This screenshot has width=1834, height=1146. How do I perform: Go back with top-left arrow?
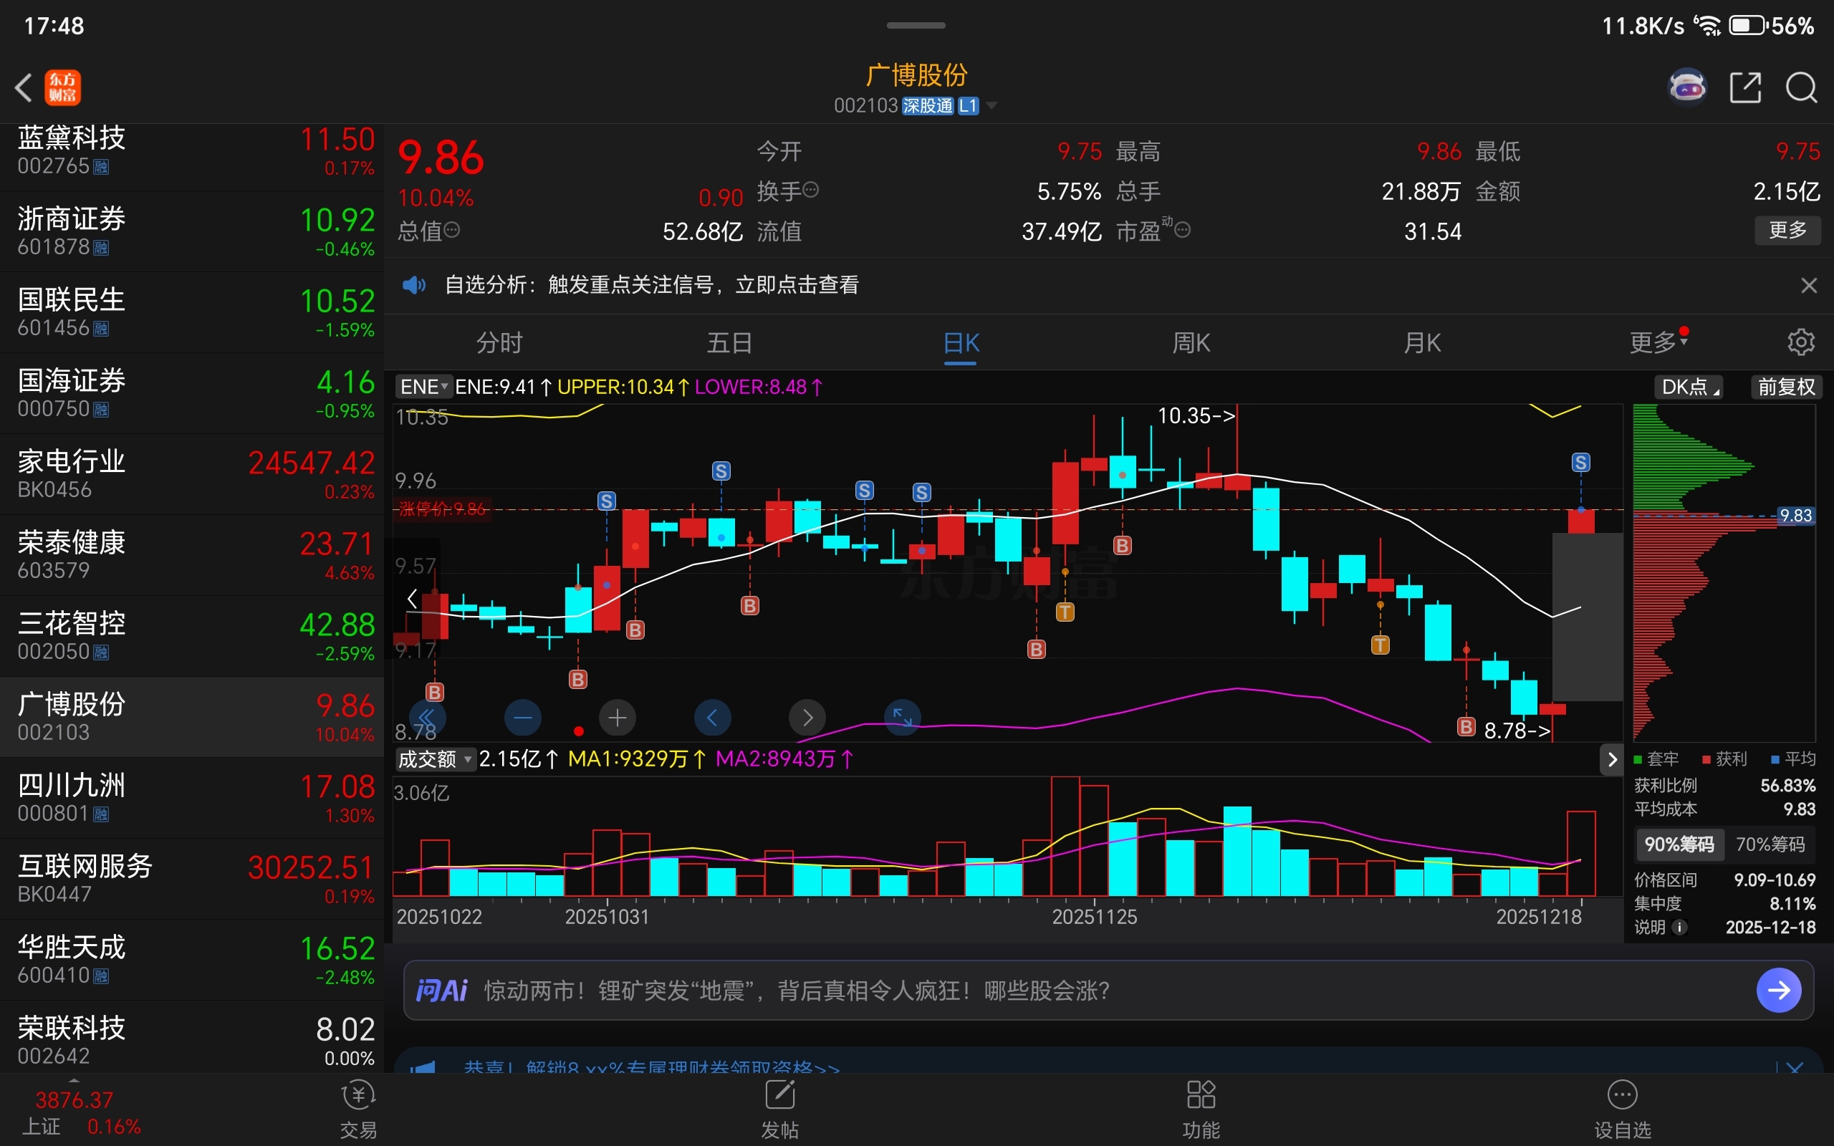[x=24, y=88]
